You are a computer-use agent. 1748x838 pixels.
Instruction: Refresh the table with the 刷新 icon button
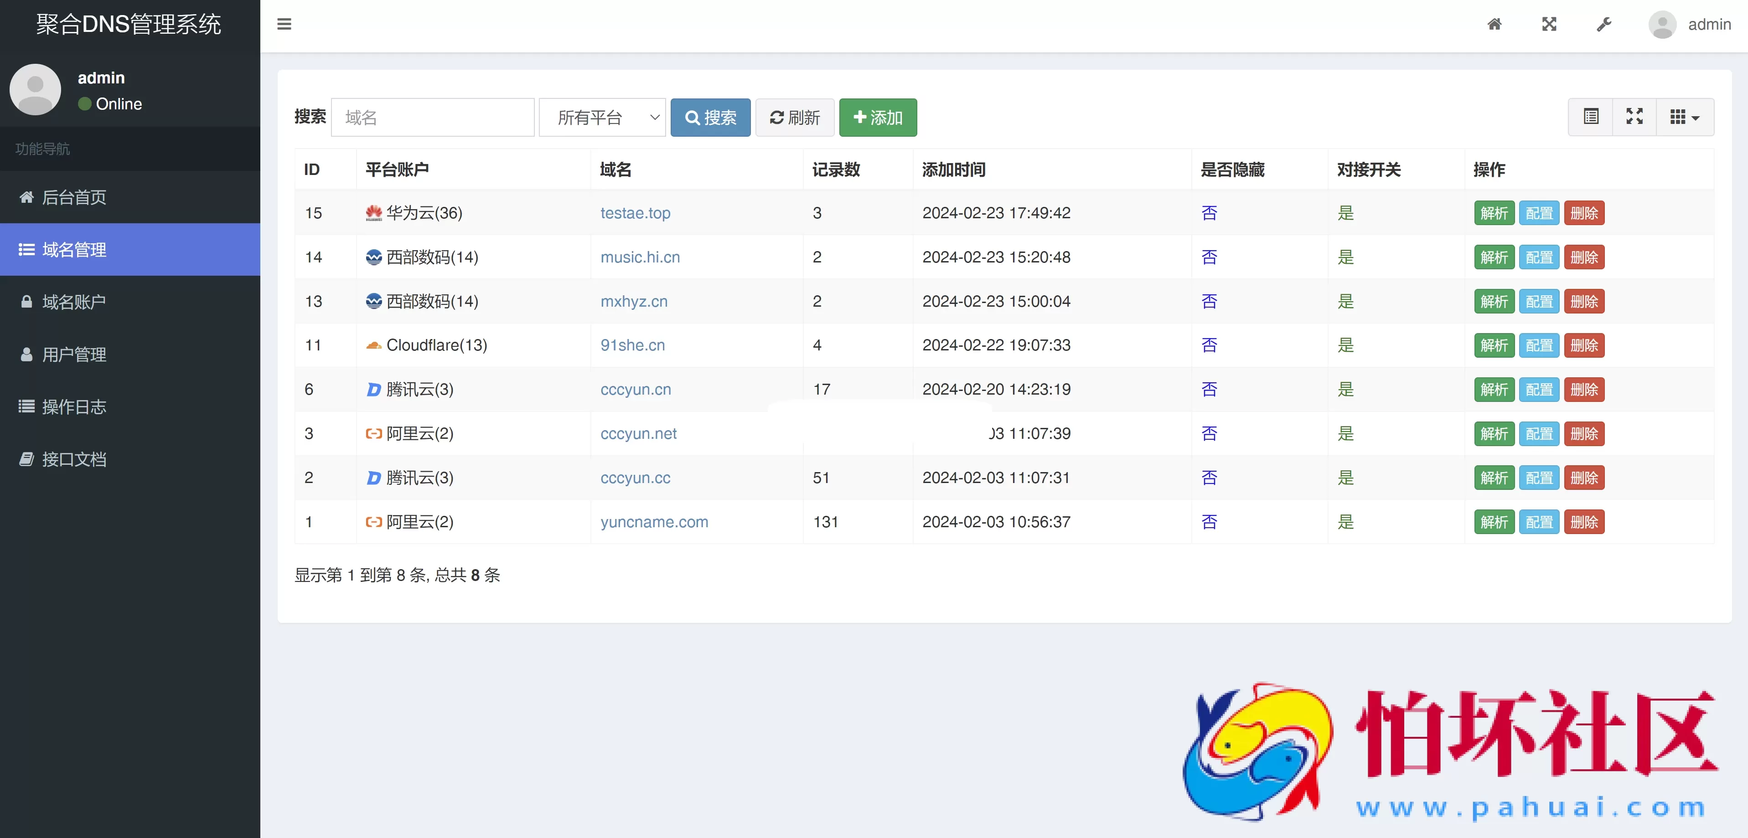click(x=795, y=117)
